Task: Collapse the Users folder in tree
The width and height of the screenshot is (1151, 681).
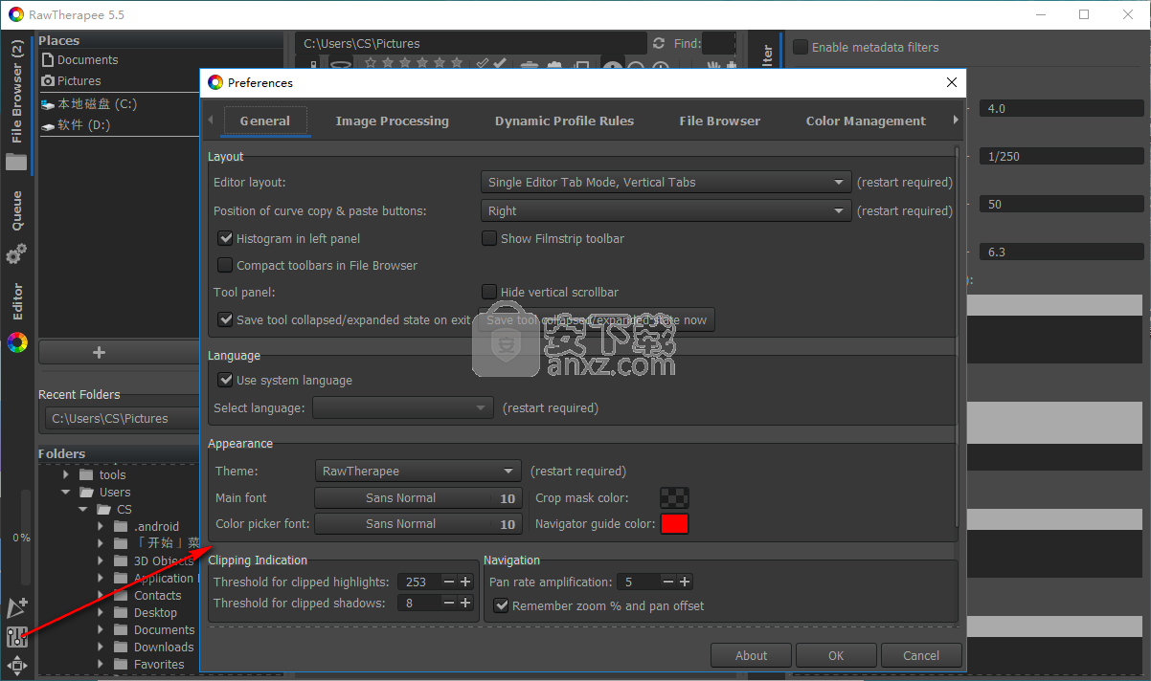Action: pyautogui.click(x=66, y=493)
